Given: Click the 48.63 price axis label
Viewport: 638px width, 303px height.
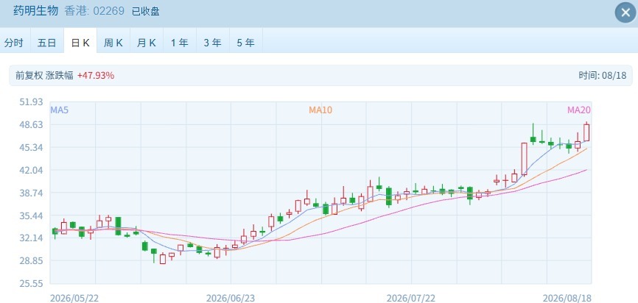Looking at the screenshot, I should 31,125.
